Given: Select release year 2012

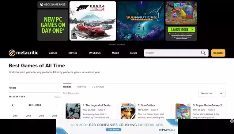Looking at the screenshot, I should (28, 116).
